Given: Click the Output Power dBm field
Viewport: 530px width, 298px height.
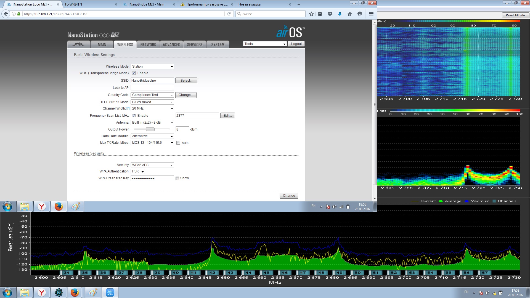Looking at the screenshot, I should point(182,129).
